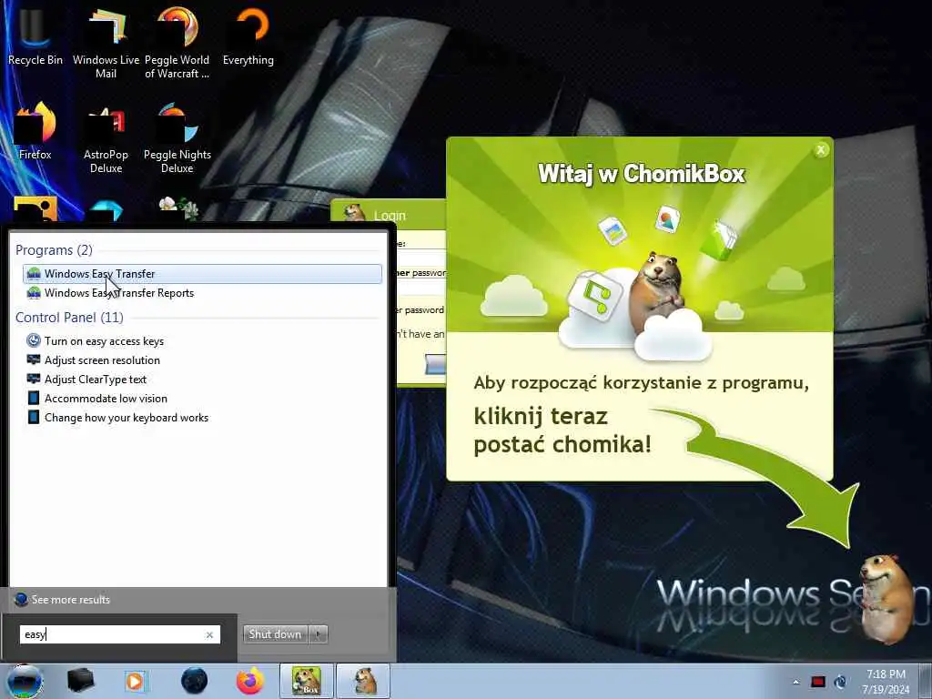Click the Control Panel (11) group header
The image size is (932, 699).
pyautogui.click(x=69, y=318)
